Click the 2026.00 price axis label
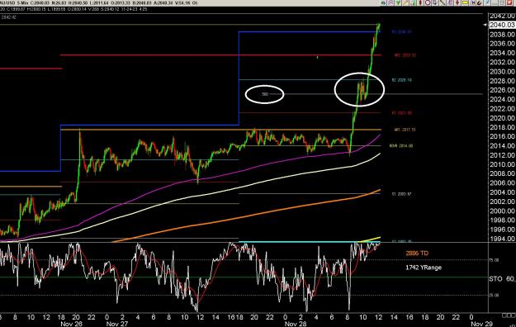Image resolution: width=516 pixels, height=327 pixels. pyautogui.click(x=502, y=90)
